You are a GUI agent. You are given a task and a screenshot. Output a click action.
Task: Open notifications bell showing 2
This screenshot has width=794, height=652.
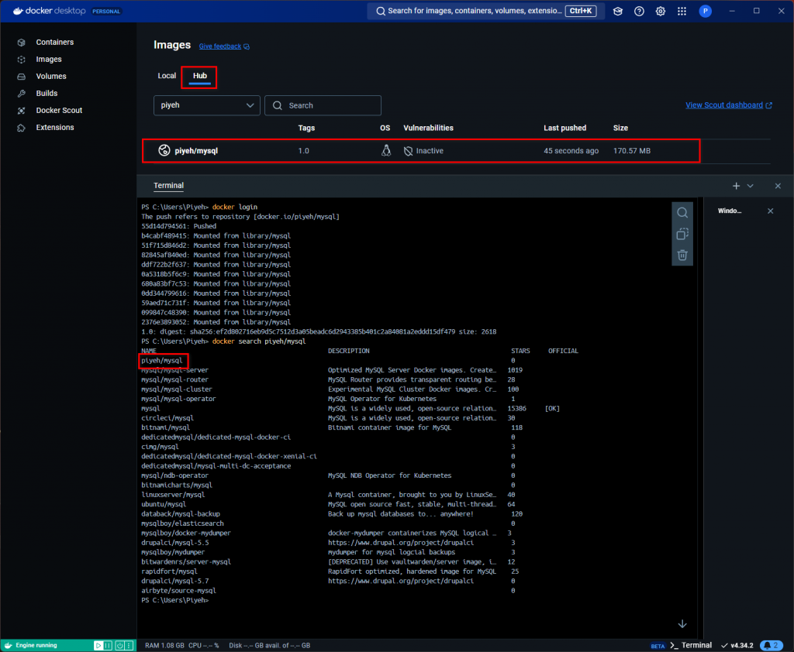coord(772,646)
